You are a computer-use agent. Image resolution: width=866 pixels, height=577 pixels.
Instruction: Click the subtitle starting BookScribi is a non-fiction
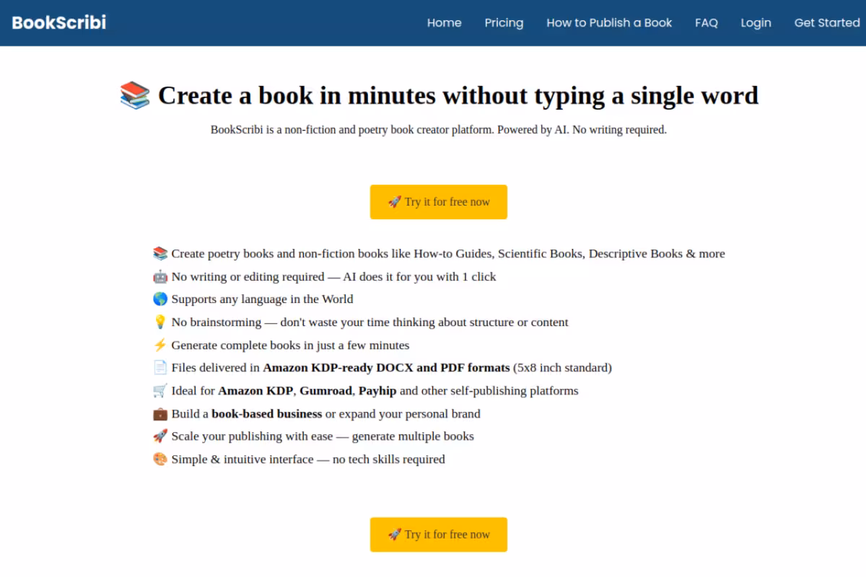(x=439, y=130)
